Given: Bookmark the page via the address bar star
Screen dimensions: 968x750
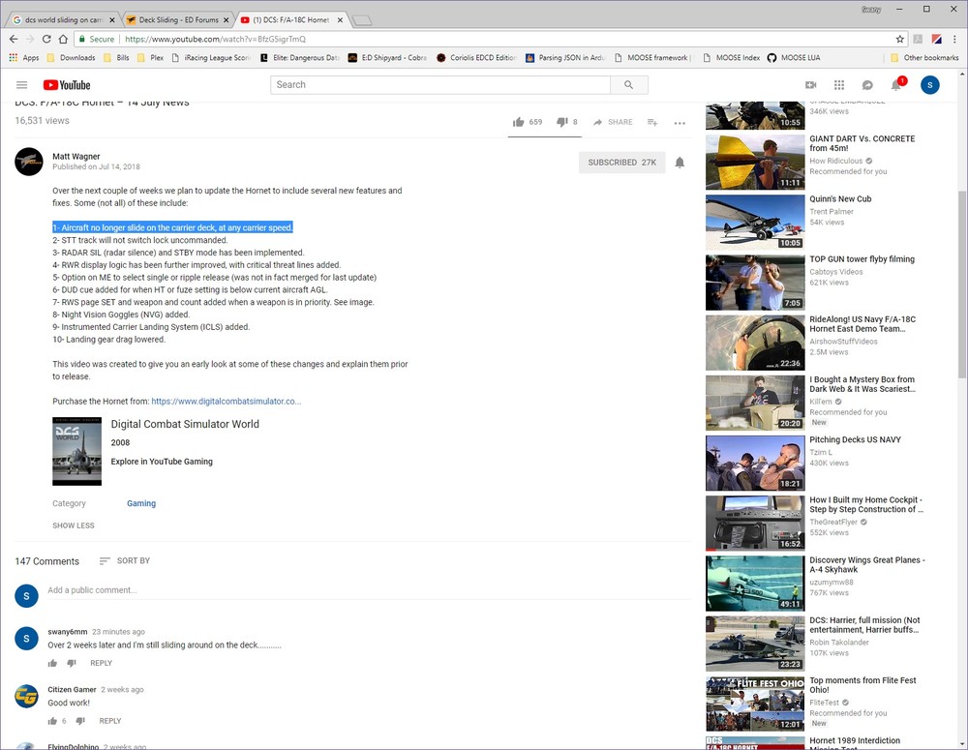Looking at the screenshot, I should coord(898,41).
